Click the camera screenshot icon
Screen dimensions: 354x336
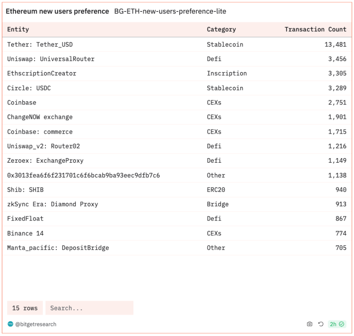pos(310,324)
